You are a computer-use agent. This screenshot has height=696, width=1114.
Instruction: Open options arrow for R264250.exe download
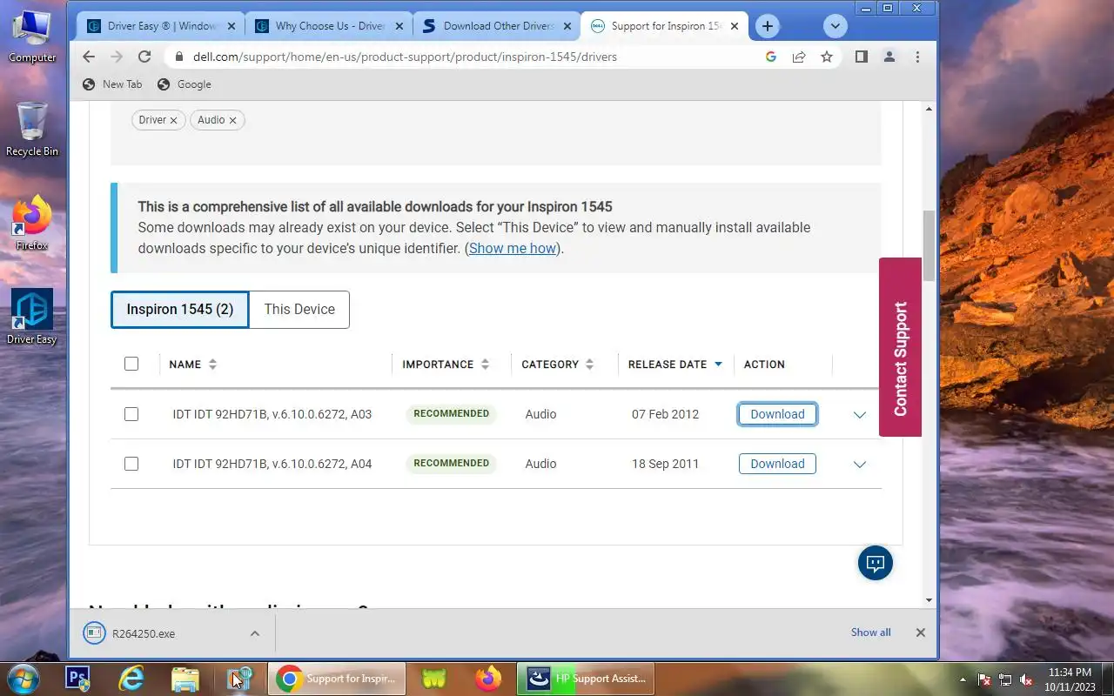click(x=255, y=633)
